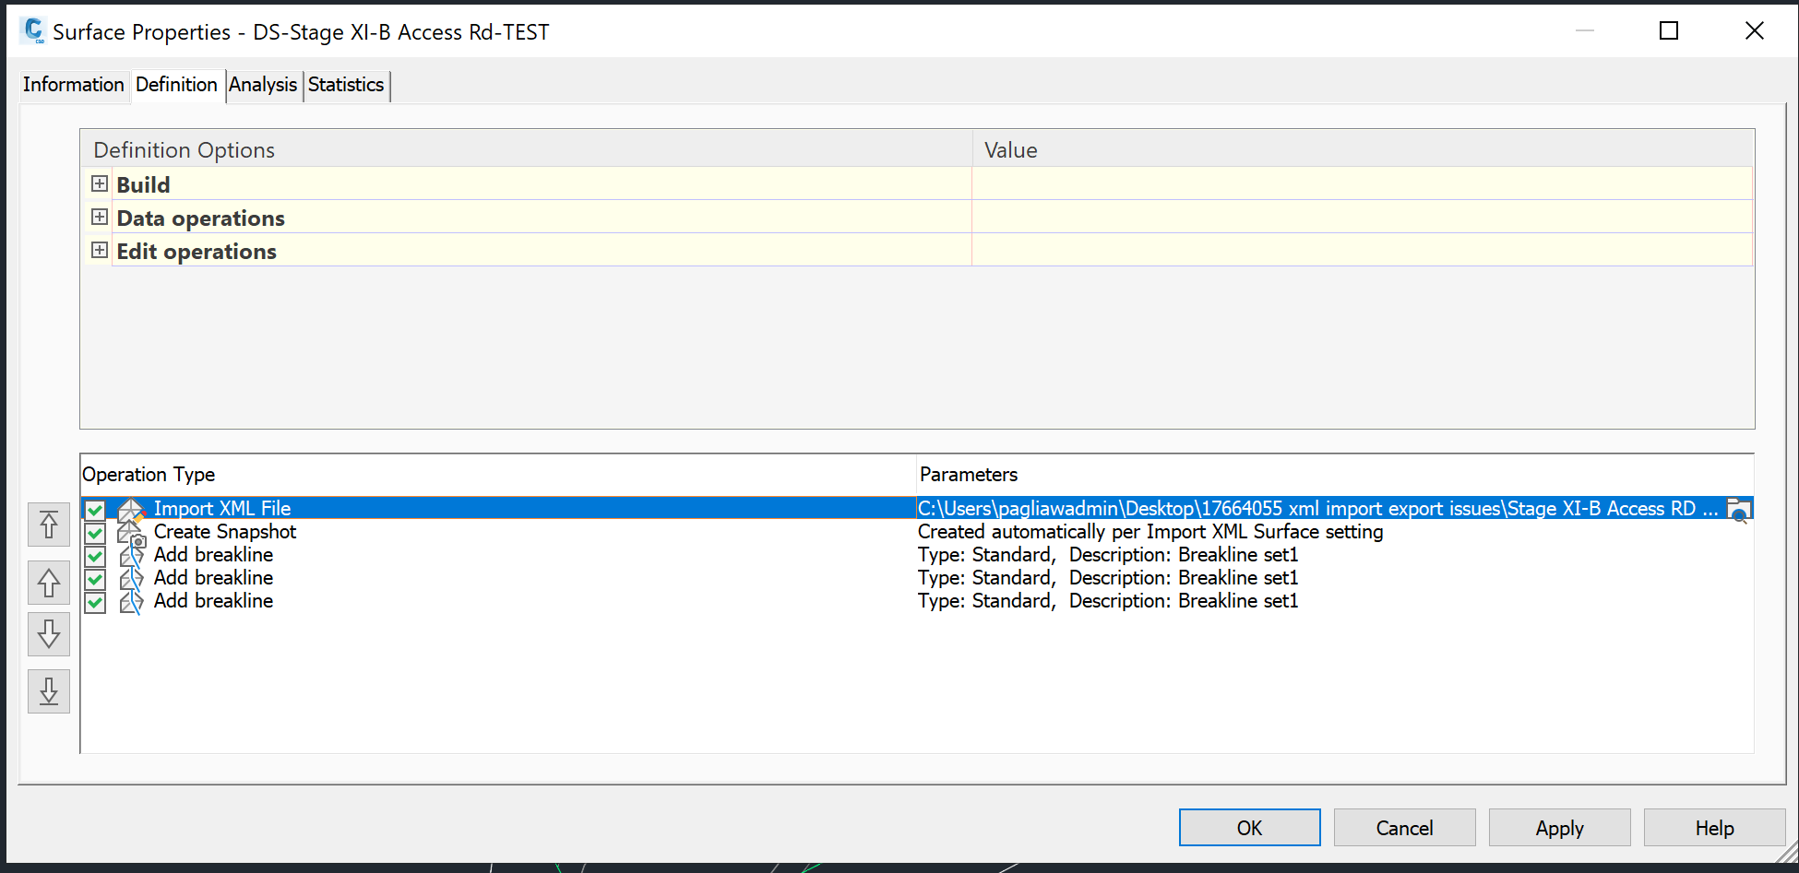
Task: Uncheck the Import XML File checkbox
Action: tap(95, 510)
